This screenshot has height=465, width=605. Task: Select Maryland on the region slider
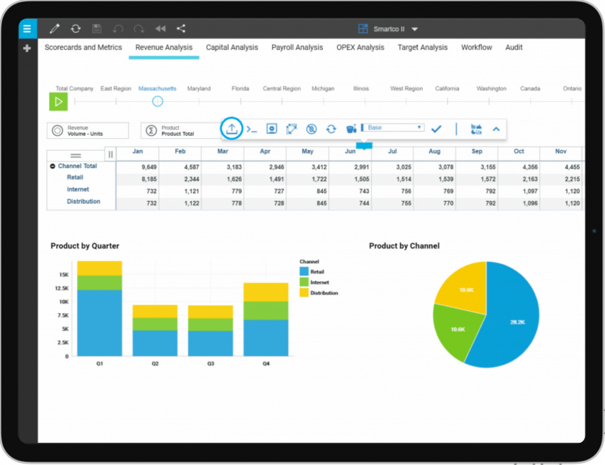tap(199, 88)
